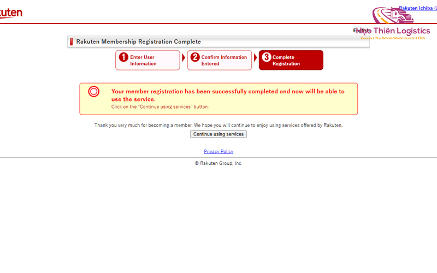Click the red marker beside the page heading
Screen dimensions: 437x273
pyautogui.click(x=72, y=41)
